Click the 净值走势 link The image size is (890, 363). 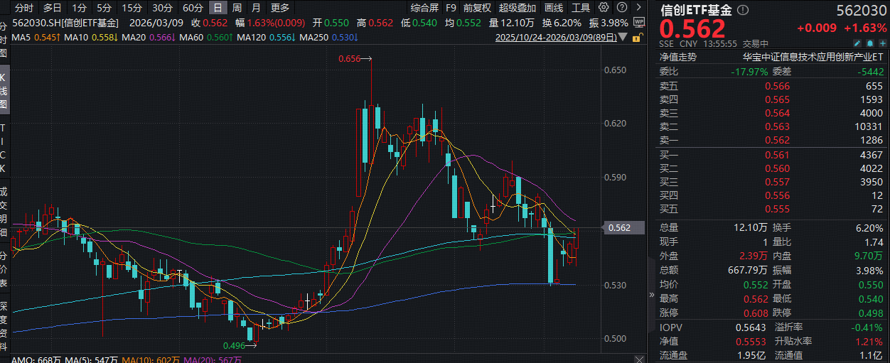(678, 57)
